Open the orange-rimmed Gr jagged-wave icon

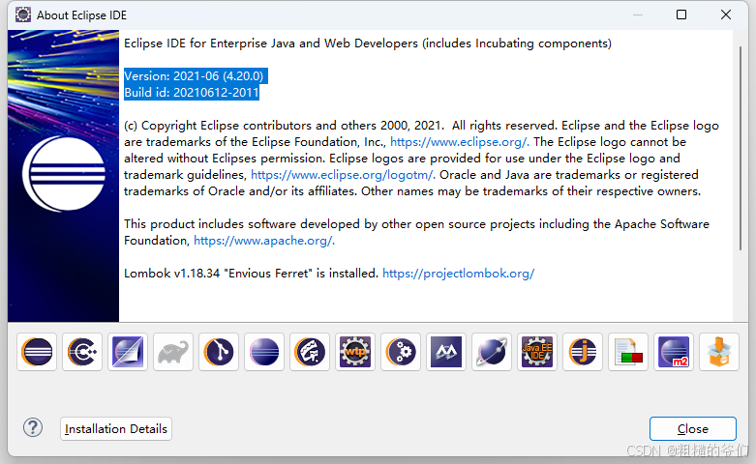[x=310, y=352]
